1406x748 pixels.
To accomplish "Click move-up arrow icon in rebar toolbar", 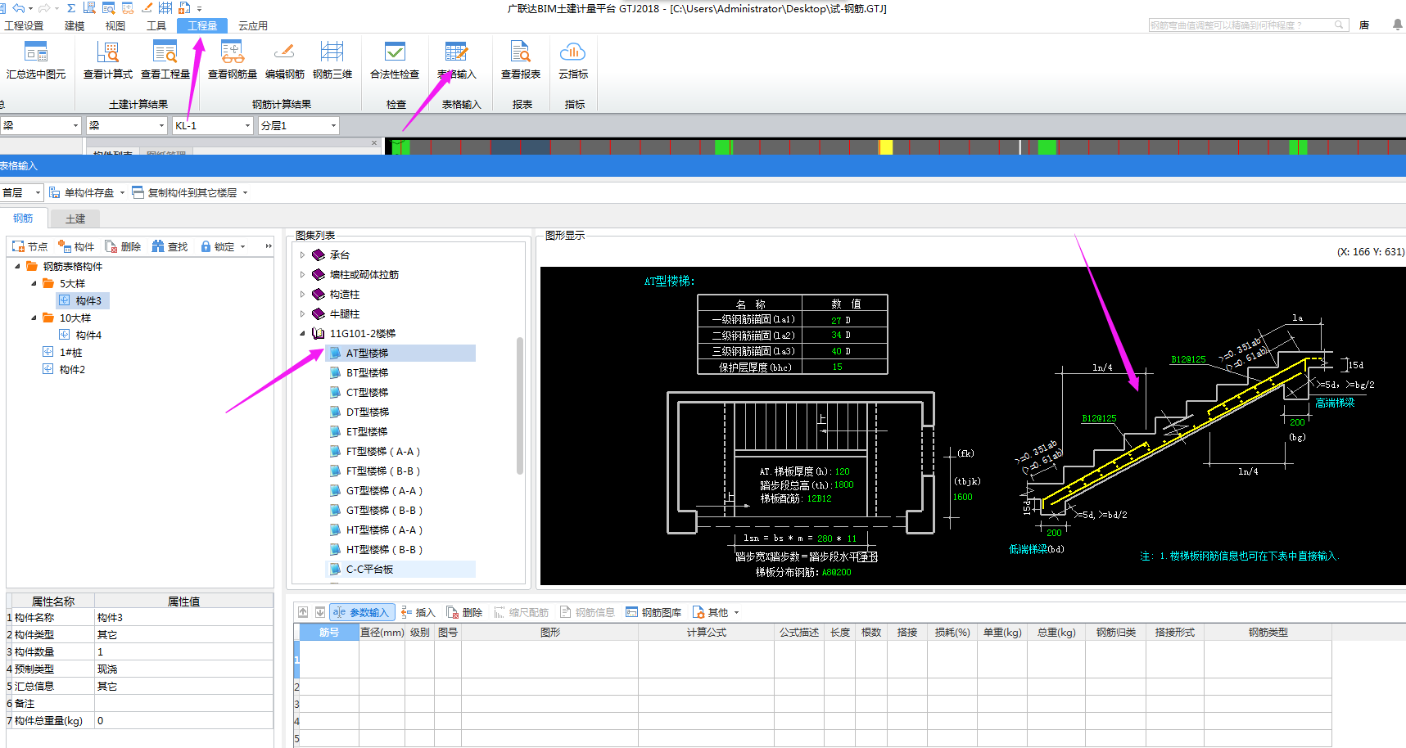I will [x=303, y=612].
